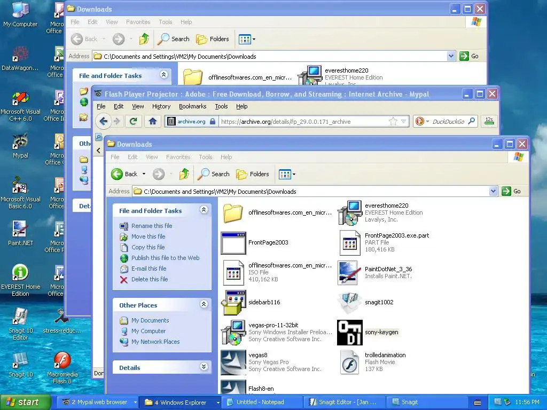Open My Computer desktop icon
Screen dimensions: 547x410
click(20, 14)
